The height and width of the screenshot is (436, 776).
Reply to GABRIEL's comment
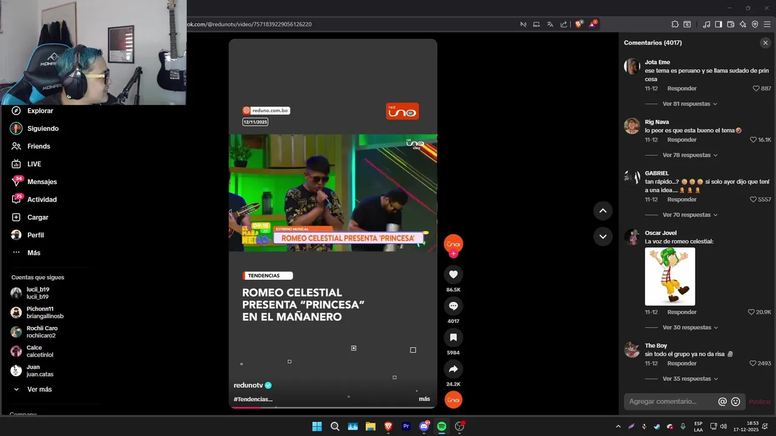pyautogui.click(x=681, y=200)
